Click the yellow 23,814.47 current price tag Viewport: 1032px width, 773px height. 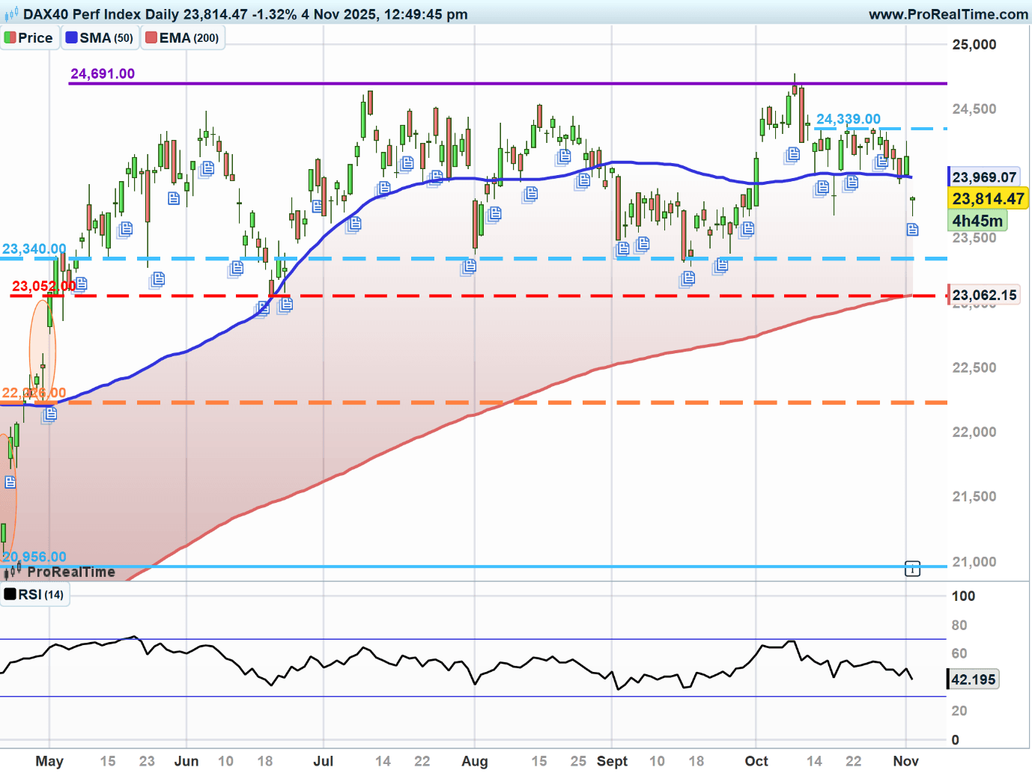(987, 199)
